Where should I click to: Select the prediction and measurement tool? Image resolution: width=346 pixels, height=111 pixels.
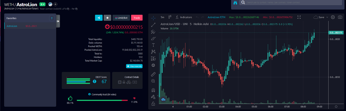click(153, 59)
